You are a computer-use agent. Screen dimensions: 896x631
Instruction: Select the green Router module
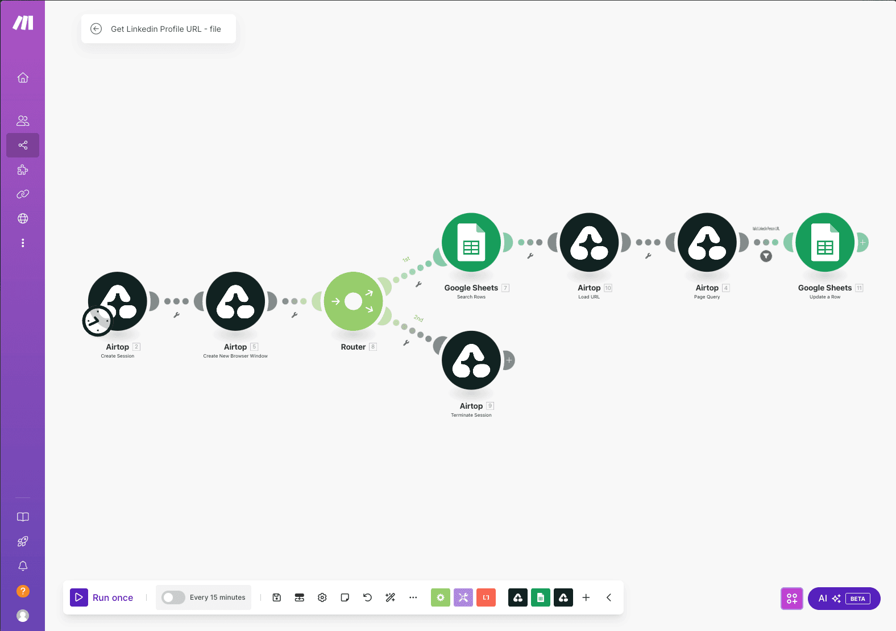coord(353,301)
